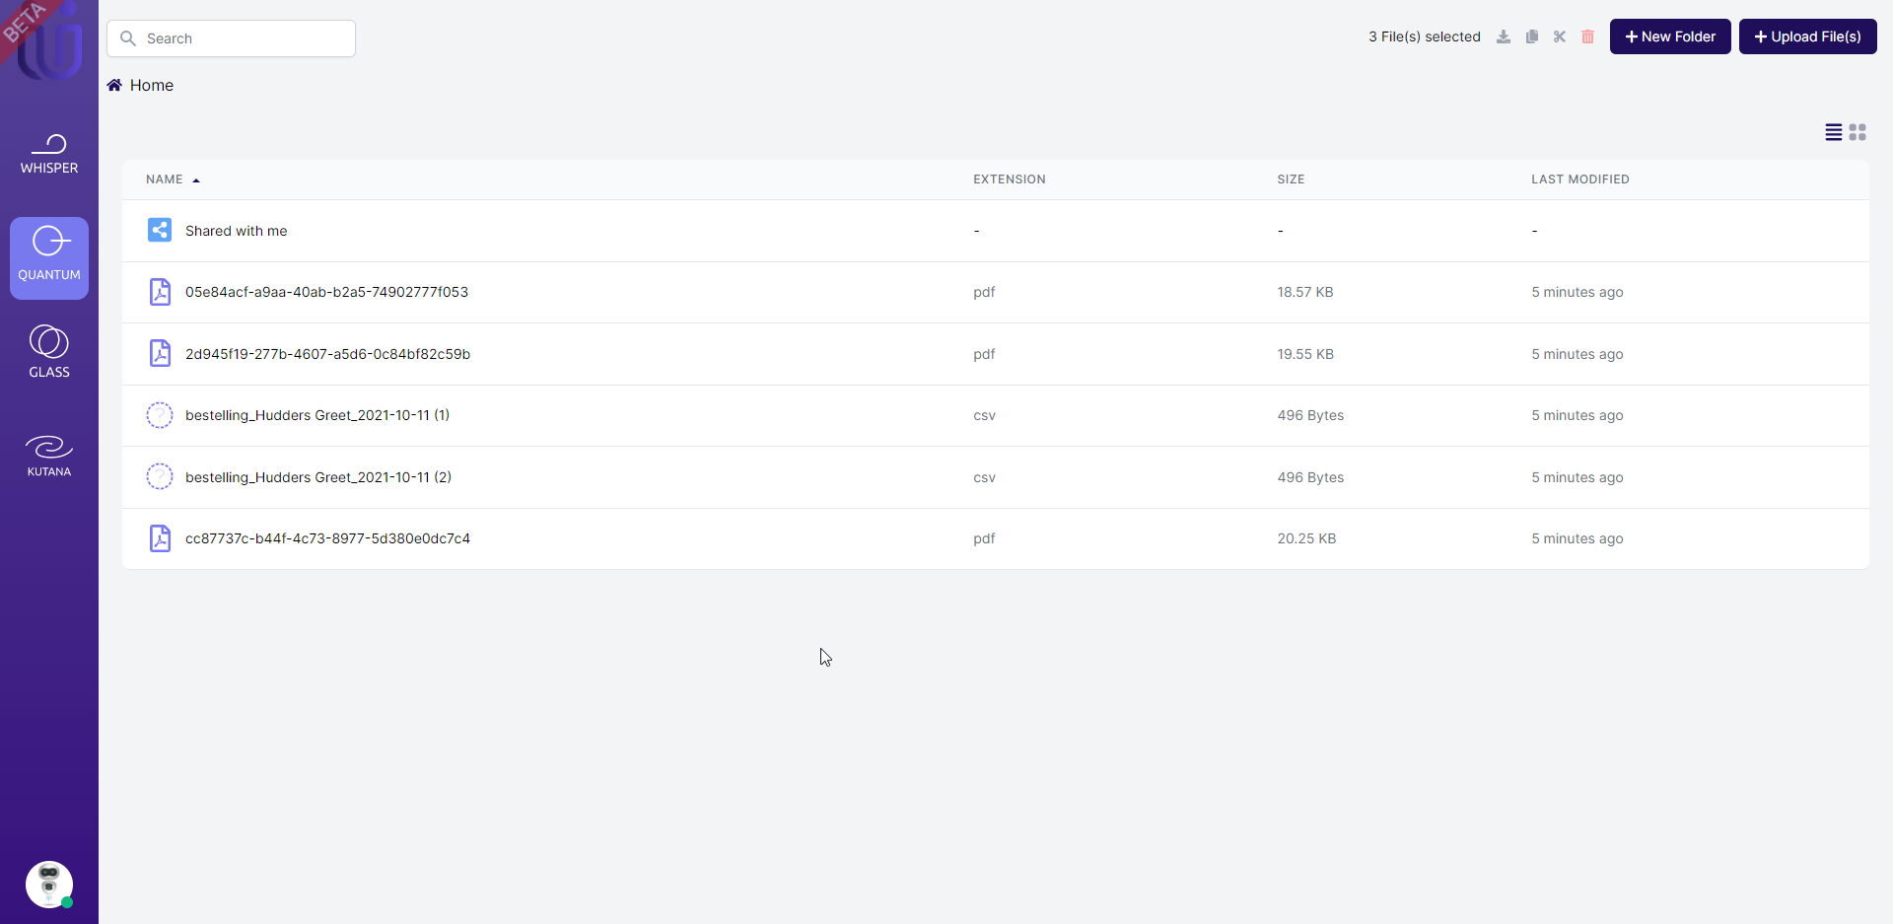This screenshot has width=1893, height=924.
Task: Select Quantum in the sidebar
Action: click(x=48, y=257)
